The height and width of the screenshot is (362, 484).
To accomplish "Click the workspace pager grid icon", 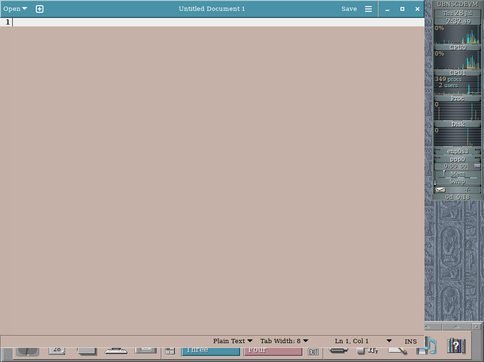I will [169, 350].
